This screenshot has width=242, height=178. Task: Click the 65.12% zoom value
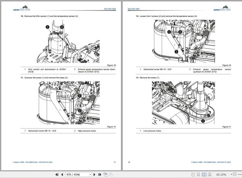pos(221,174)
